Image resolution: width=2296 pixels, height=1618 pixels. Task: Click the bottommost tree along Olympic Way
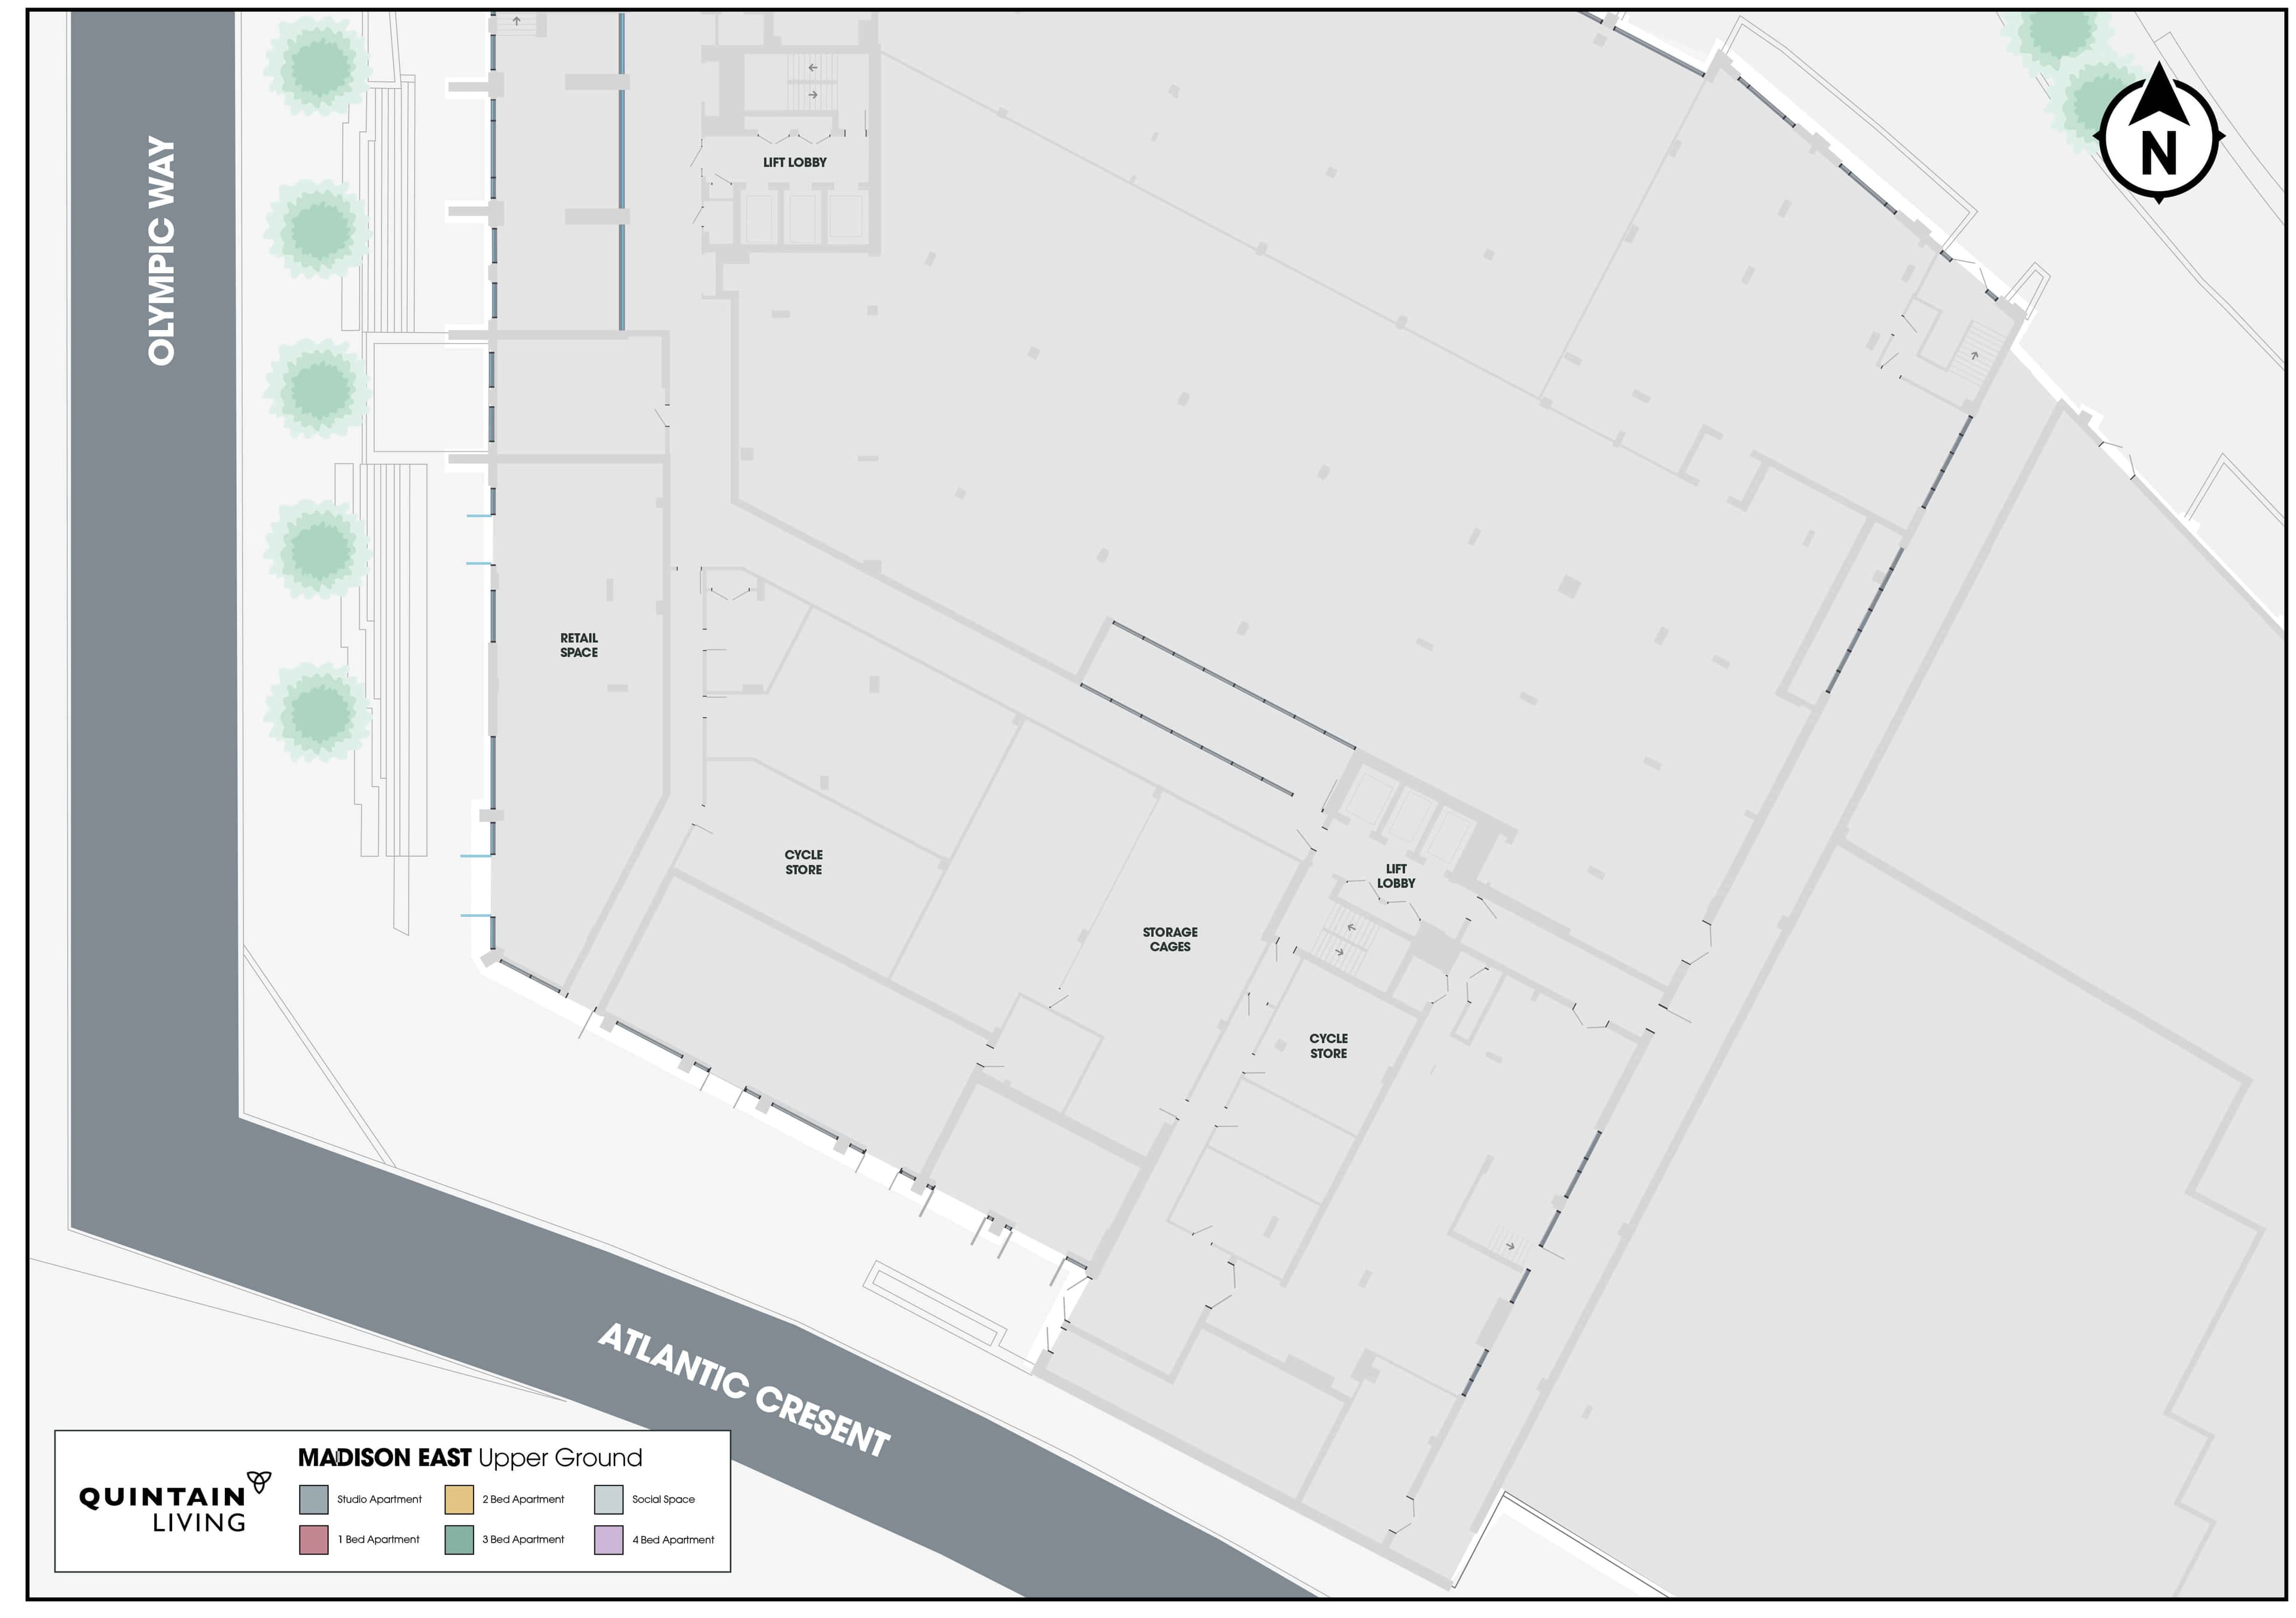(x=318, y=711)
